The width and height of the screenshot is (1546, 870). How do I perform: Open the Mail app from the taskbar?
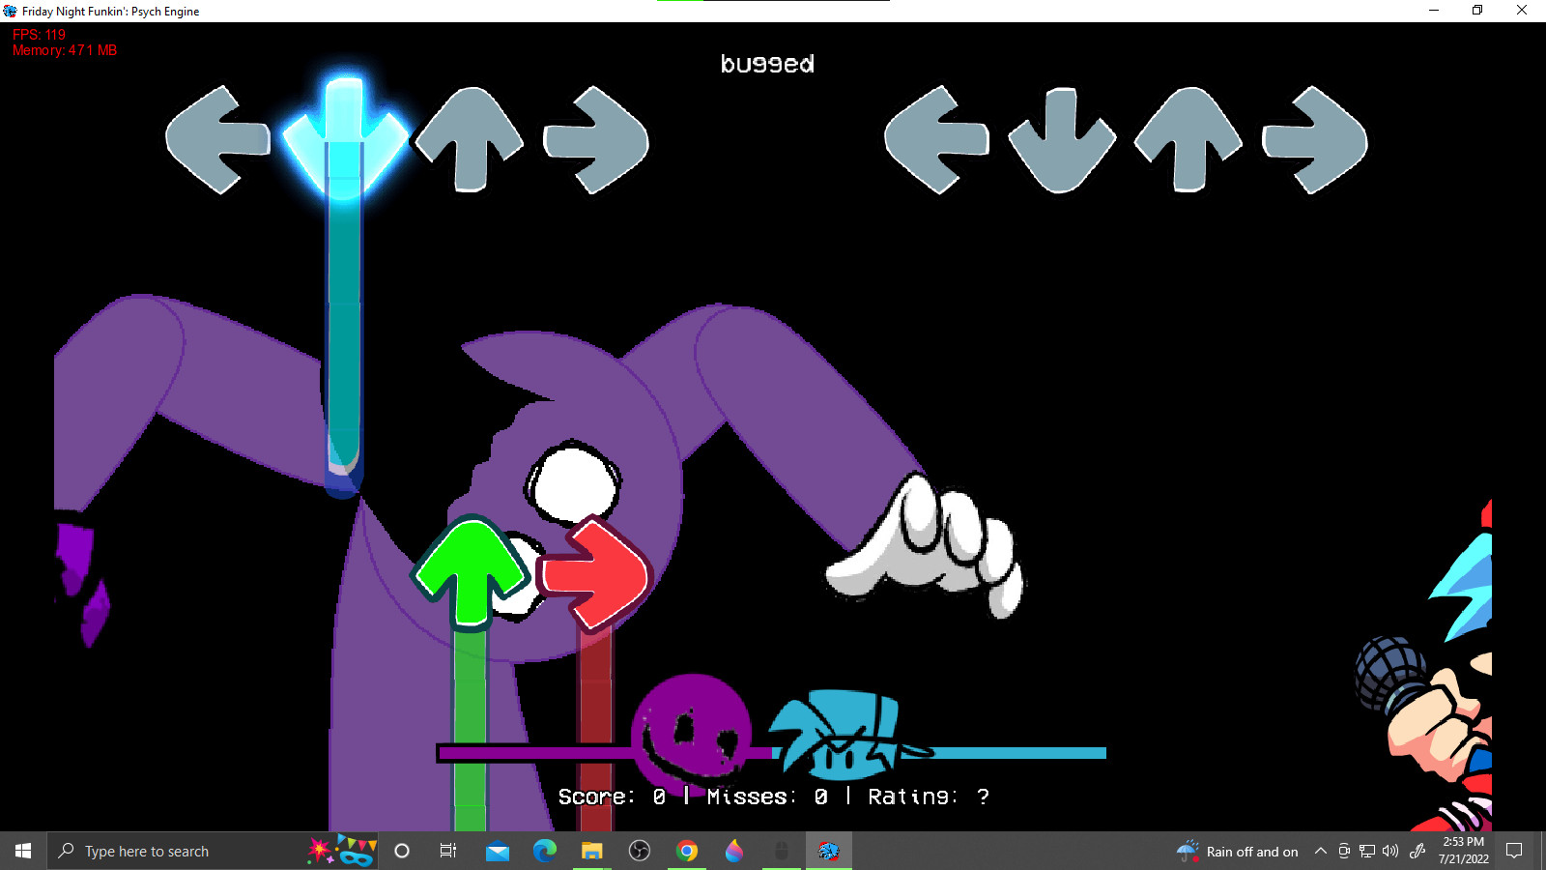498,851
